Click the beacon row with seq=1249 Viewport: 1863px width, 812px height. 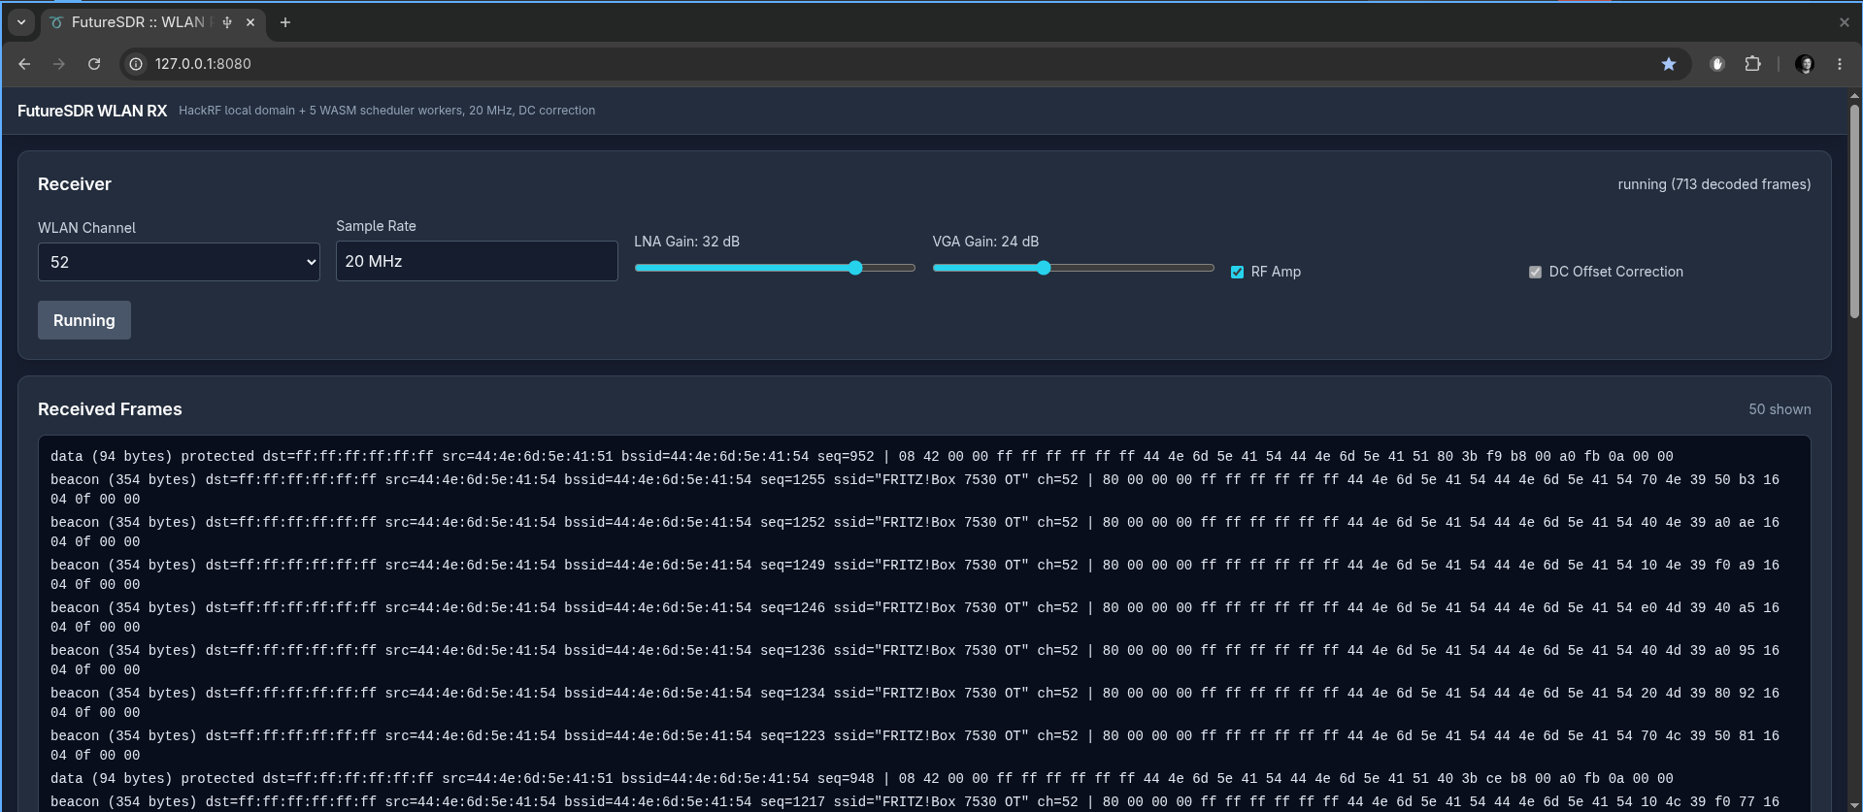[x=924, y=574]
